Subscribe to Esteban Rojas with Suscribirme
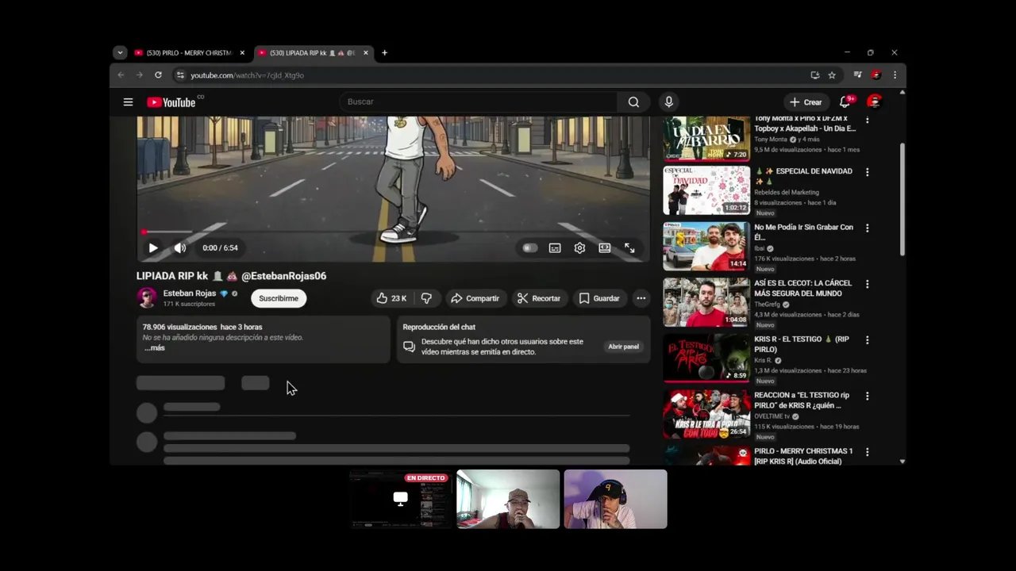The width and height of the screenshot is (1016, 571). 279,298
